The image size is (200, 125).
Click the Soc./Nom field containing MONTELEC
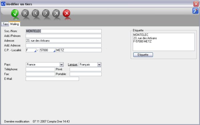(64, 31)
